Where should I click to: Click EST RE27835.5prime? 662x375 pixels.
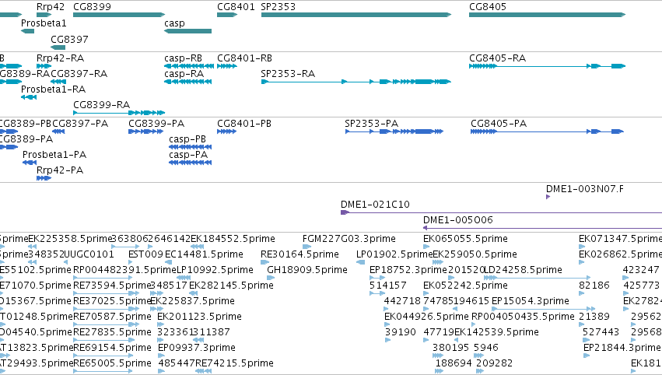click(x=112, y=333)
